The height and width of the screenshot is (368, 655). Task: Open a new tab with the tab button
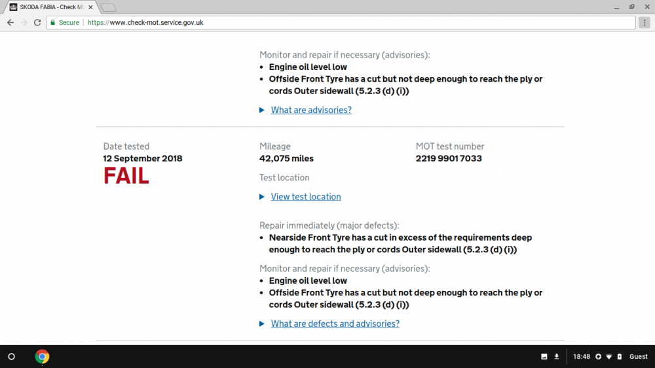pos(108,7)
